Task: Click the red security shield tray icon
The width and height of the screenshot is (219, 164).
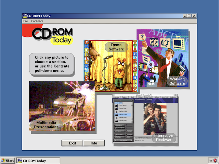Action: 215,161
